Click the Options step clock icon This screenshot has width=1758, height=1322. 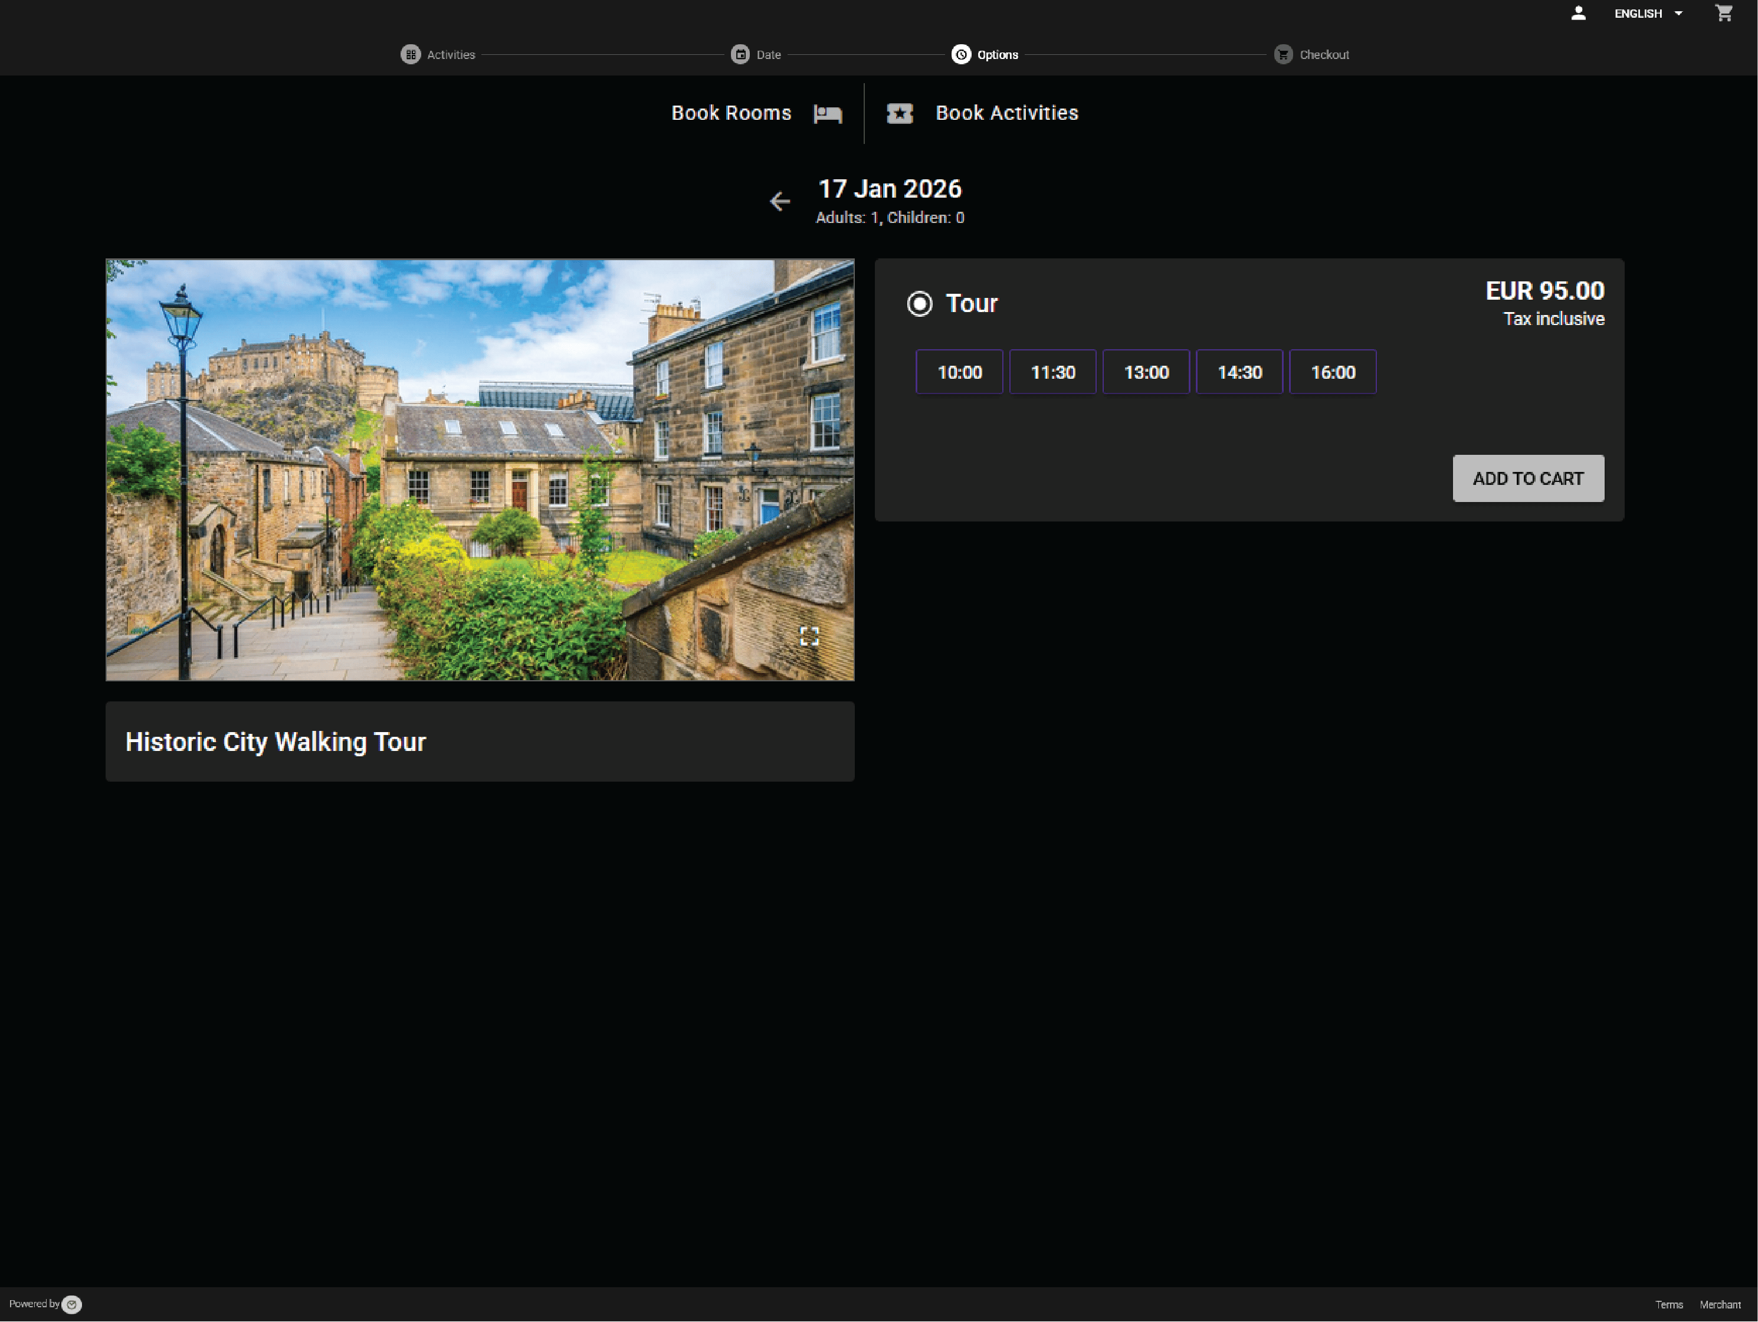pos(961,55)
